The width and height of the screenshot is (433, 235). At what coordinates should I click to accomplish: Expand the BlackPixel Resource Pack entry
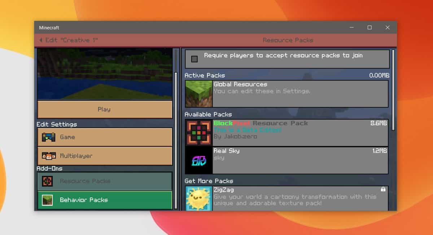tap(287, 133)
